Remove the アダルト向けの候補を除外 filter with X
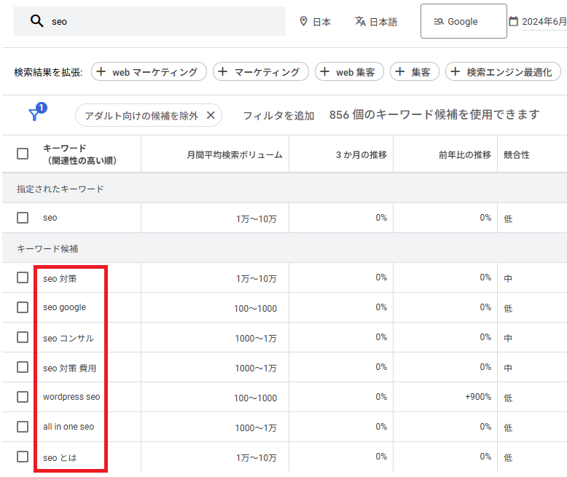Screen dimensions: 567x477 coord(211,115)
